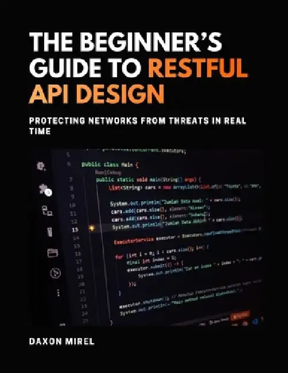Open the circular run icon in the sidebar
This screenshot has width=288, height=373.
pos(56,273)
